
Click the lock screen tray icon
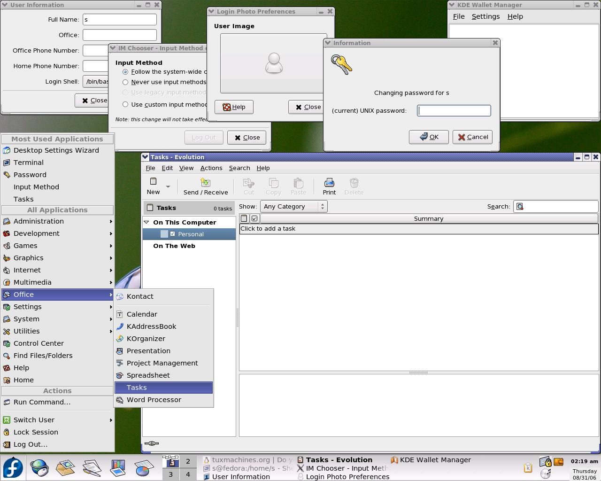[x=545, y=462]
